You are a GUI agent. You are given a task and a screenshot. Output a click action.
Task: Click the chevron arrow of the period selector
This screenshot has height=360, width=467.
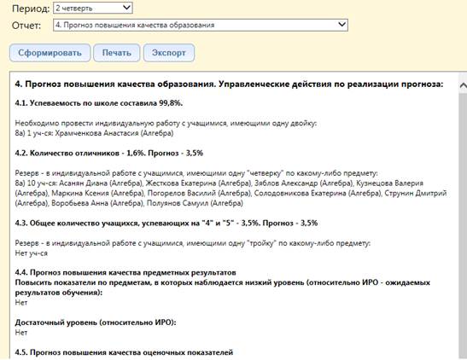point(126,8)
